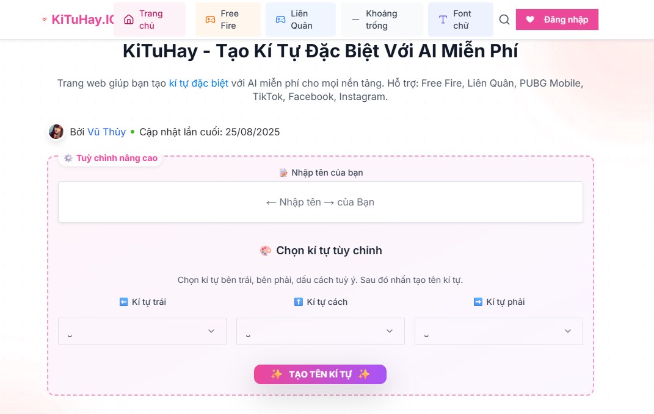Switch to the Trang chủ menu item
The image size is (654, 414).
click(x=150, y=19)
